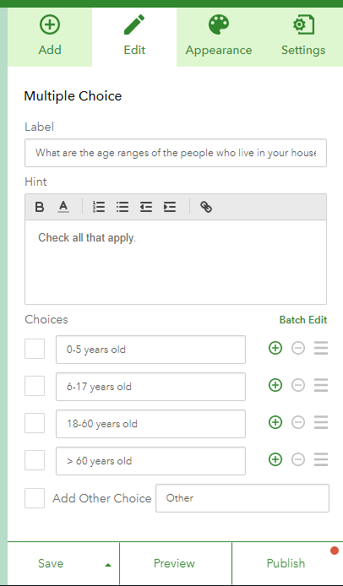Toggle bold formatting in the hint toolbar
The height and width of the screenshot is (586, 343).
tap(39, 207)
